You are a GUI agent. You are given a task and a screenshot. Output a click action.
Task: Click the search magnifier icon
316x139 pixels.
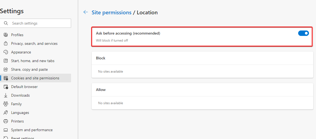tap(6, 23)
